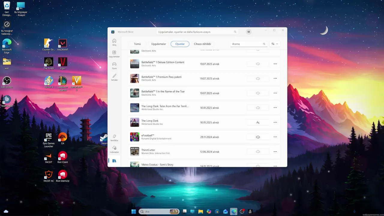Click the magnifier in the Arama library search

264,44
